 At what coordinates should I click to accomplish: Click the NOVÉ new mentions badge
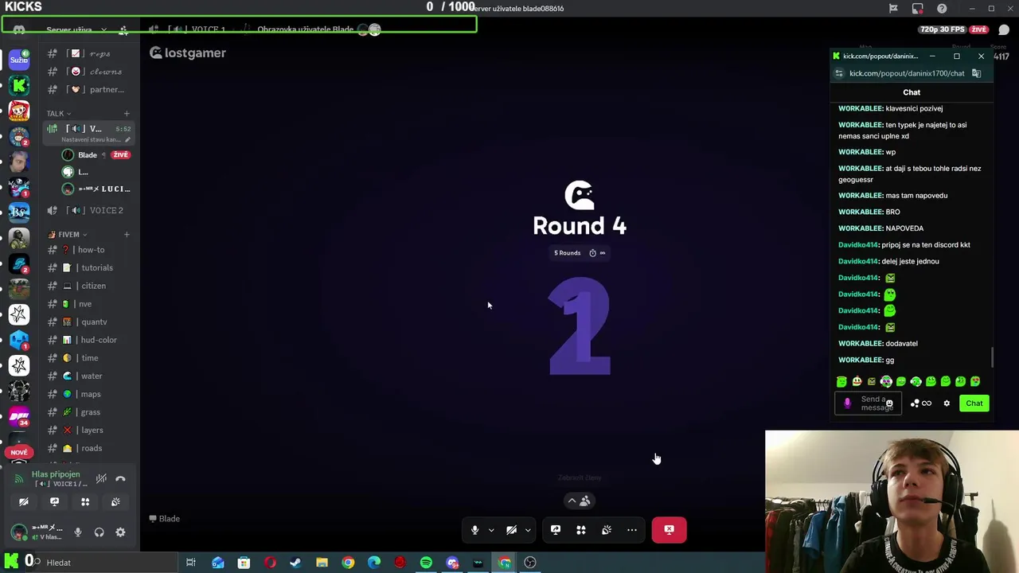point(19,452)
